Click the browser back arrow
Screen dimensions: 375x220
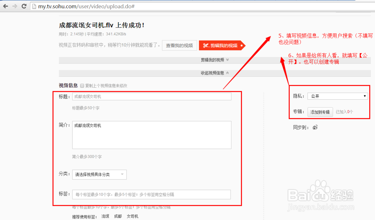point(6,6)
